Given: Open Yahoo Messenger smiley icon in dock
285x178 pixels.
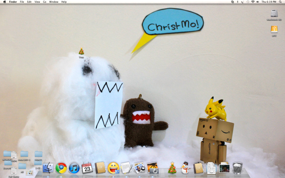Looking at the screenshot, I should coord(113,167).
